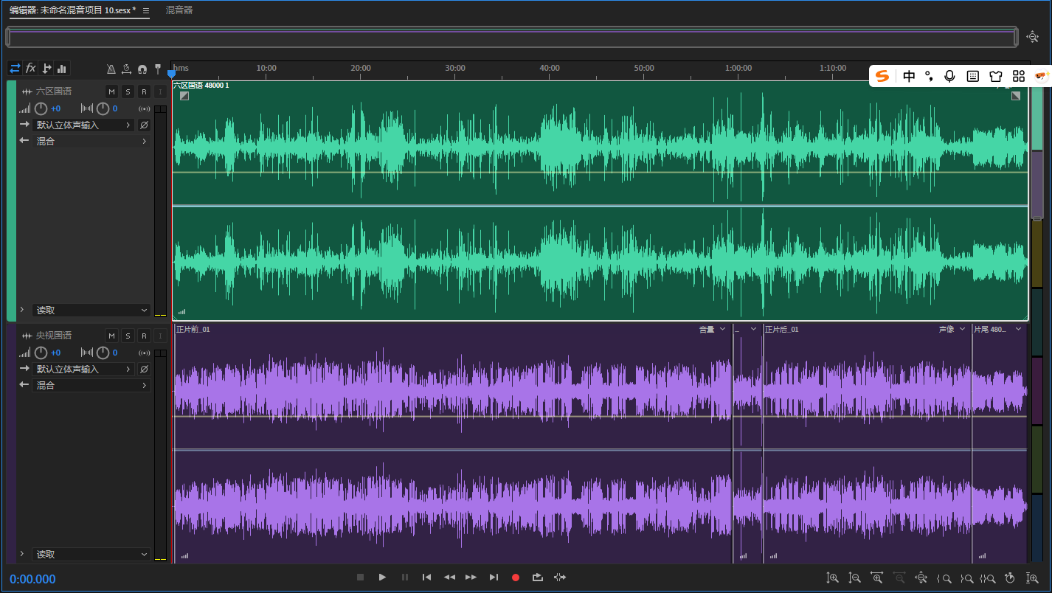
Task: Arm the 六区国语 track for recording
Action: pos(144,91)
